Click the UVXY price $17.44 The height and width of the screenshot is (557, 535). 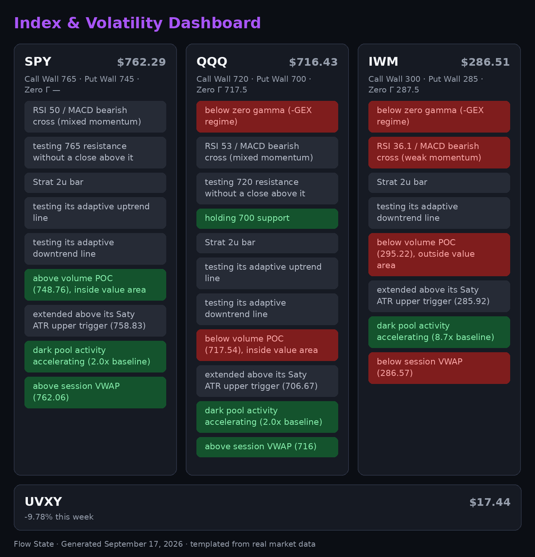click(490, 502)
